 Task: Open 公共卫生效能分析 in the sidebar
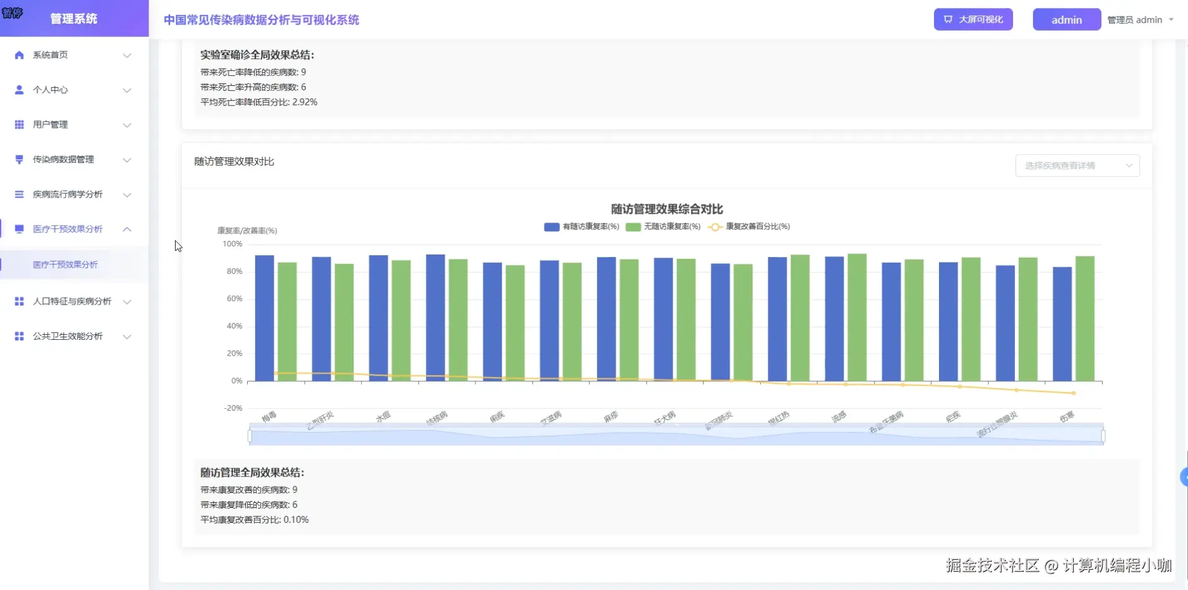[74, 336]
